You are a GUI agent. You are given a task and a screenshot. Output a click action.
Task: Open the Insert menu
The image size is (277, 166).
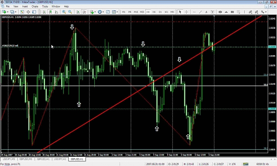tap(25, 6)
